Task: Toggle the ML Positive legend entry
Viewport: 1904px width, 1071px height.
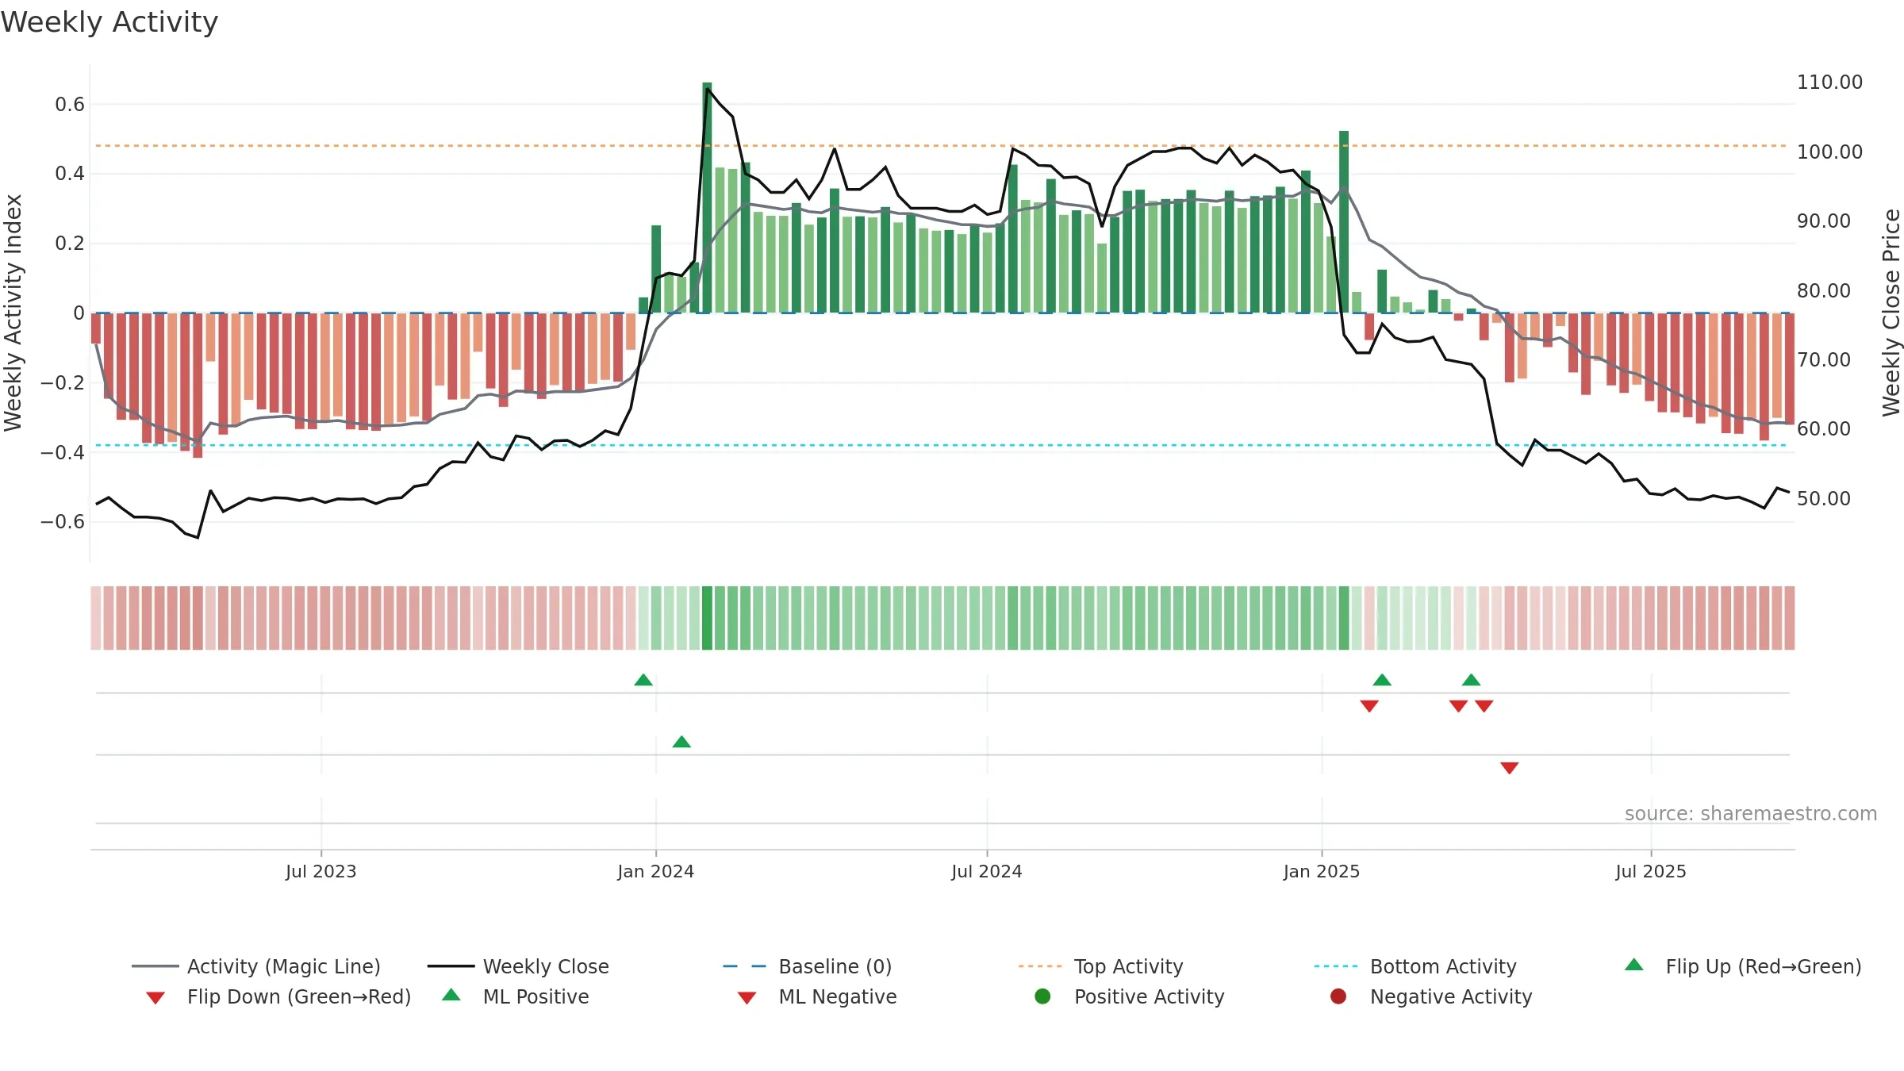Action: [516, 996]
